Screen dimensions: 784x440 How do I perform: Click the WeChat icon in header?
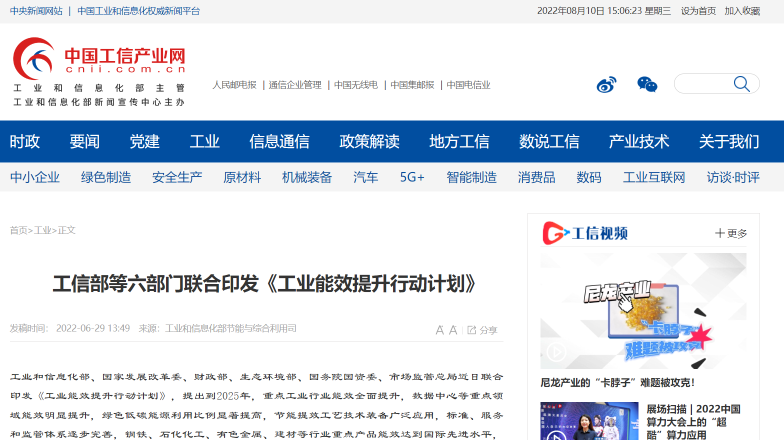[x=647, y=84]
